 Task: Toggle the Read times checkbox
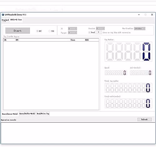click(90, 32)
